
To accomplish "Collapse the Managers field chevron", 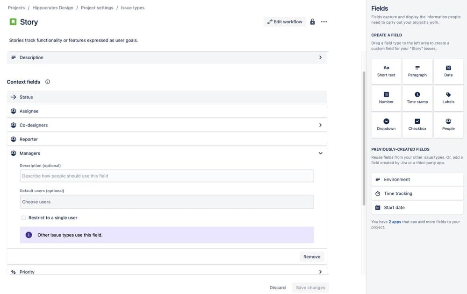I will (x=321, y=153).
